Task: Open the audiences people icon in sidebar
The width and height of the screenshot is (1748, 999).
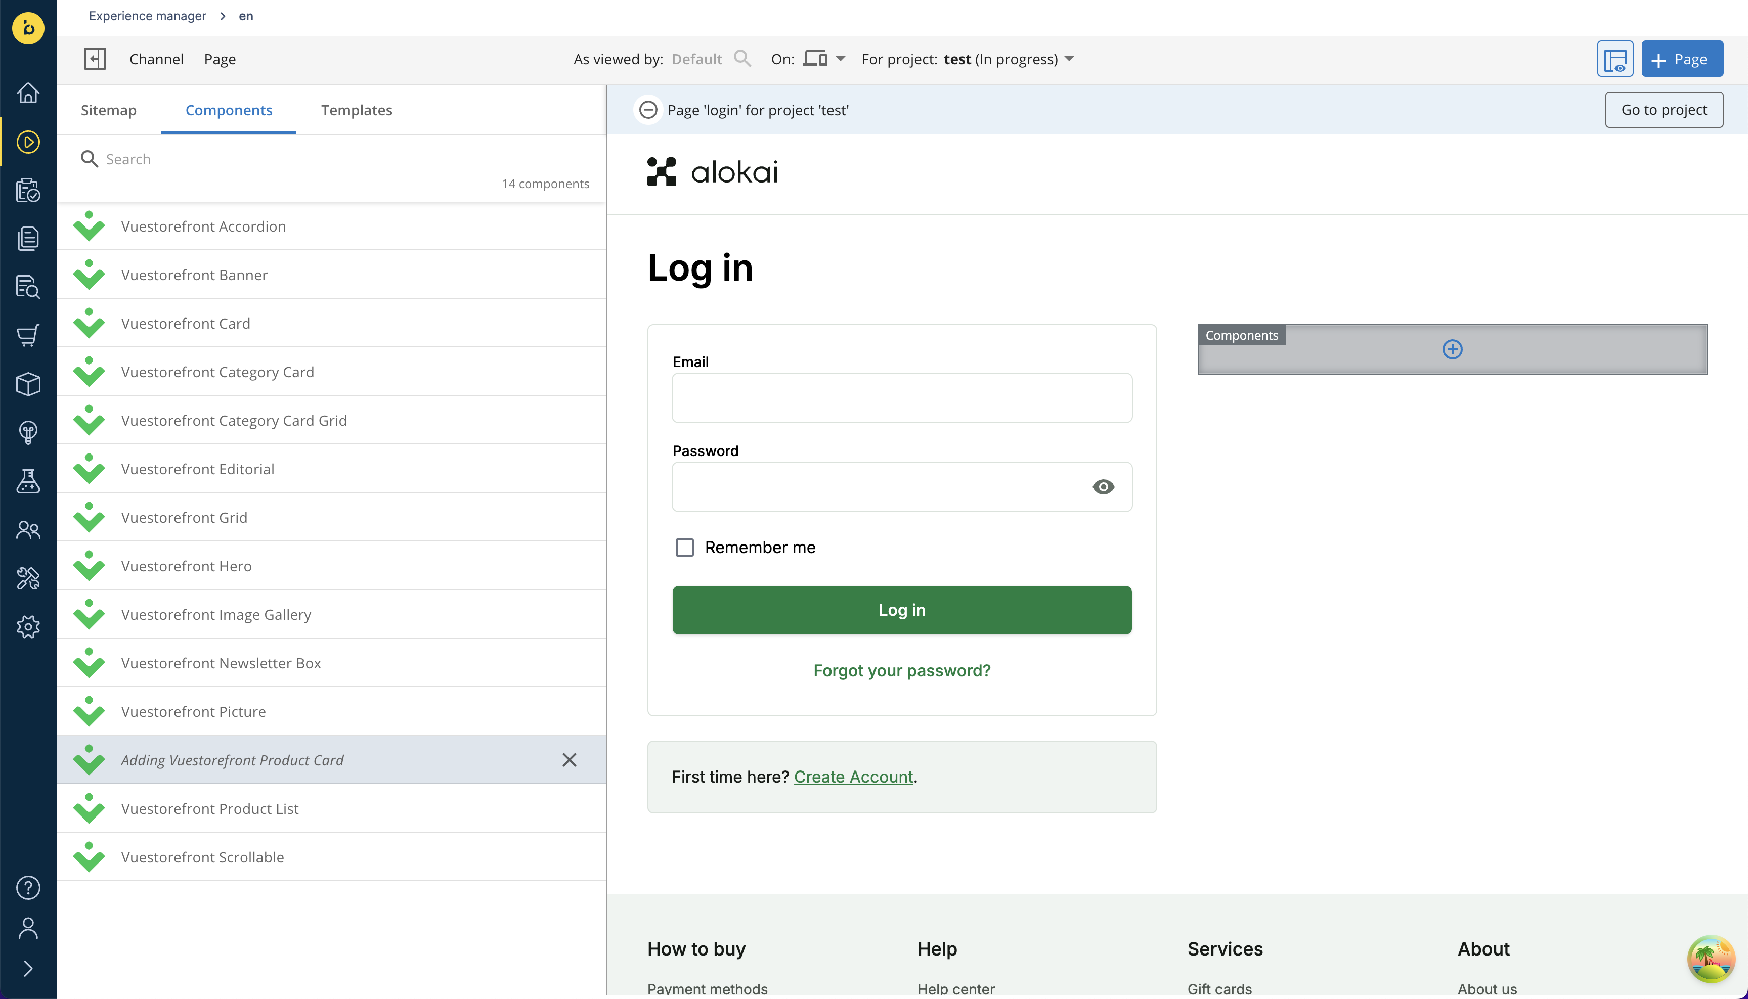Action: pos(28,530)
